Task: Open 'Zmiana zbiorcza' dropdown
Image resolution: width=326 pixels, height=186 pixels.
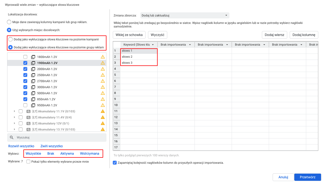Action: (185, 15)
